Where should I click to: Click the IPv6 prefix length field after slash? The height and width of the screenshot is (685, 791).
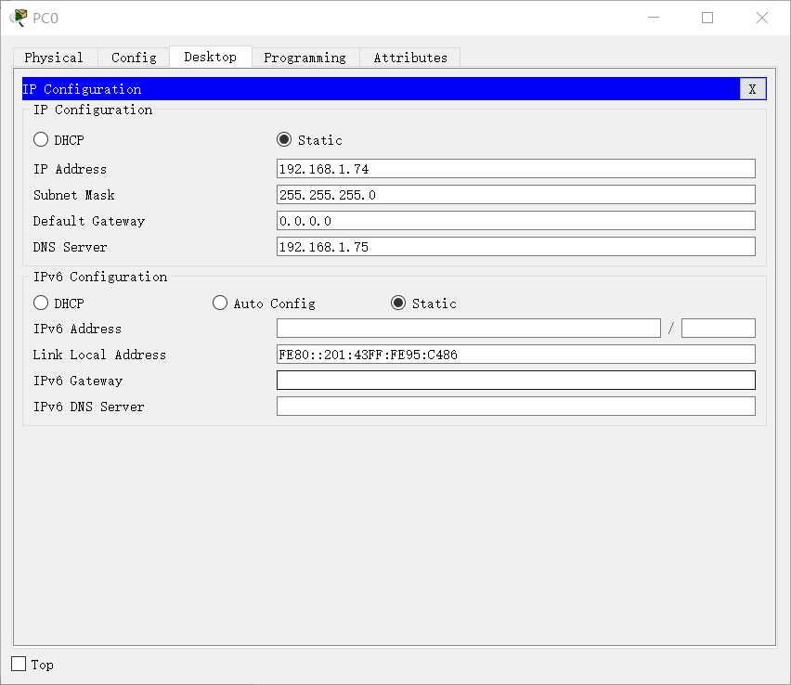click(x=719, y=329)
